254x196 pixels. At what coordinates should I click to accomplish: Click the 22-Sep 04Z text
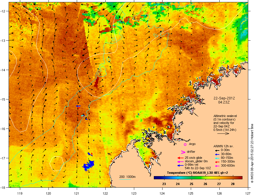point(221,126)
